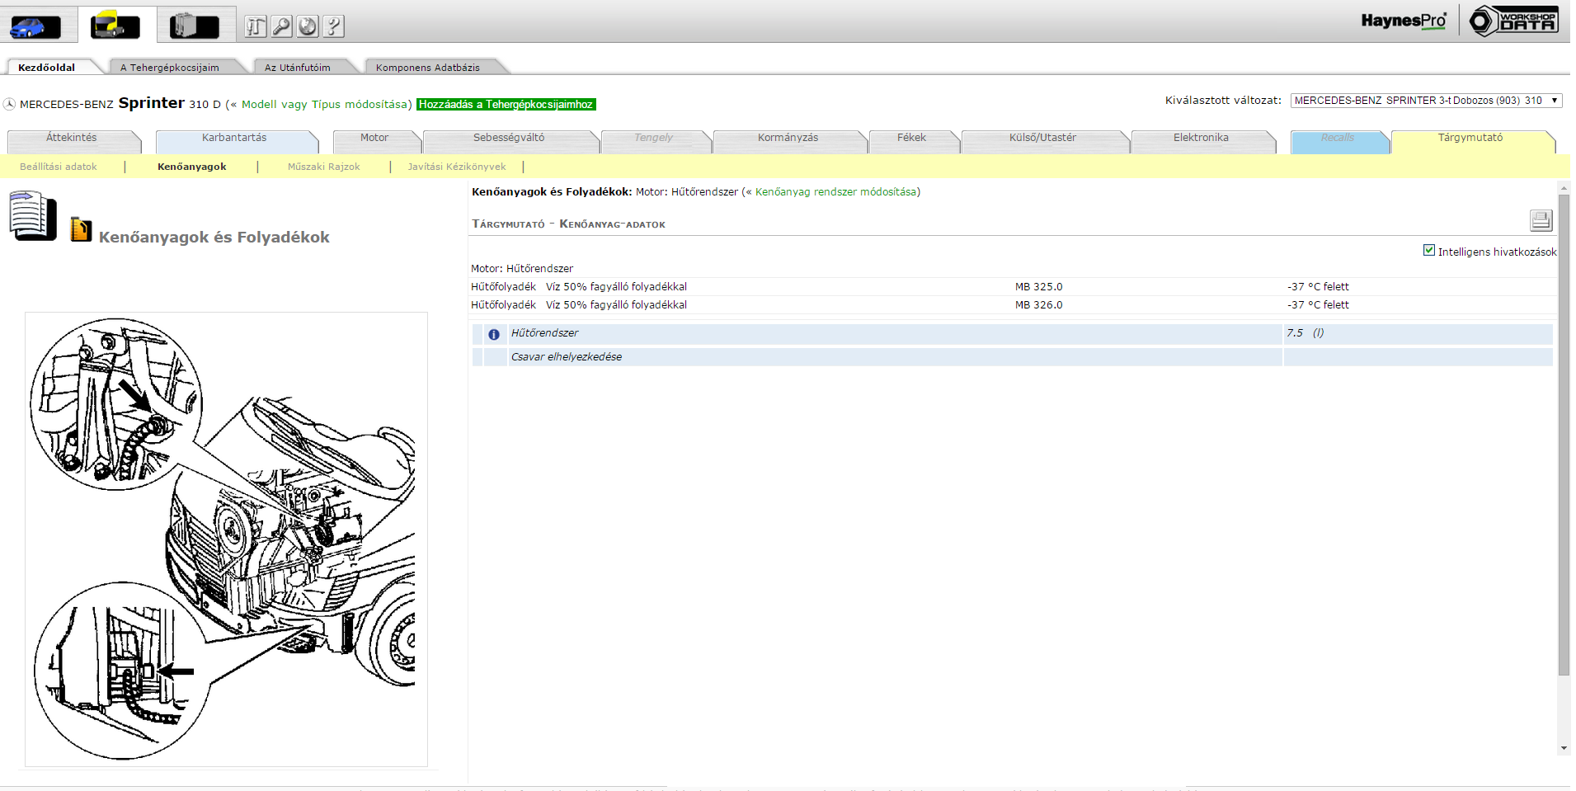
Task: Open the Kiválasztott változat dropdown
Action: (1426, 101)
